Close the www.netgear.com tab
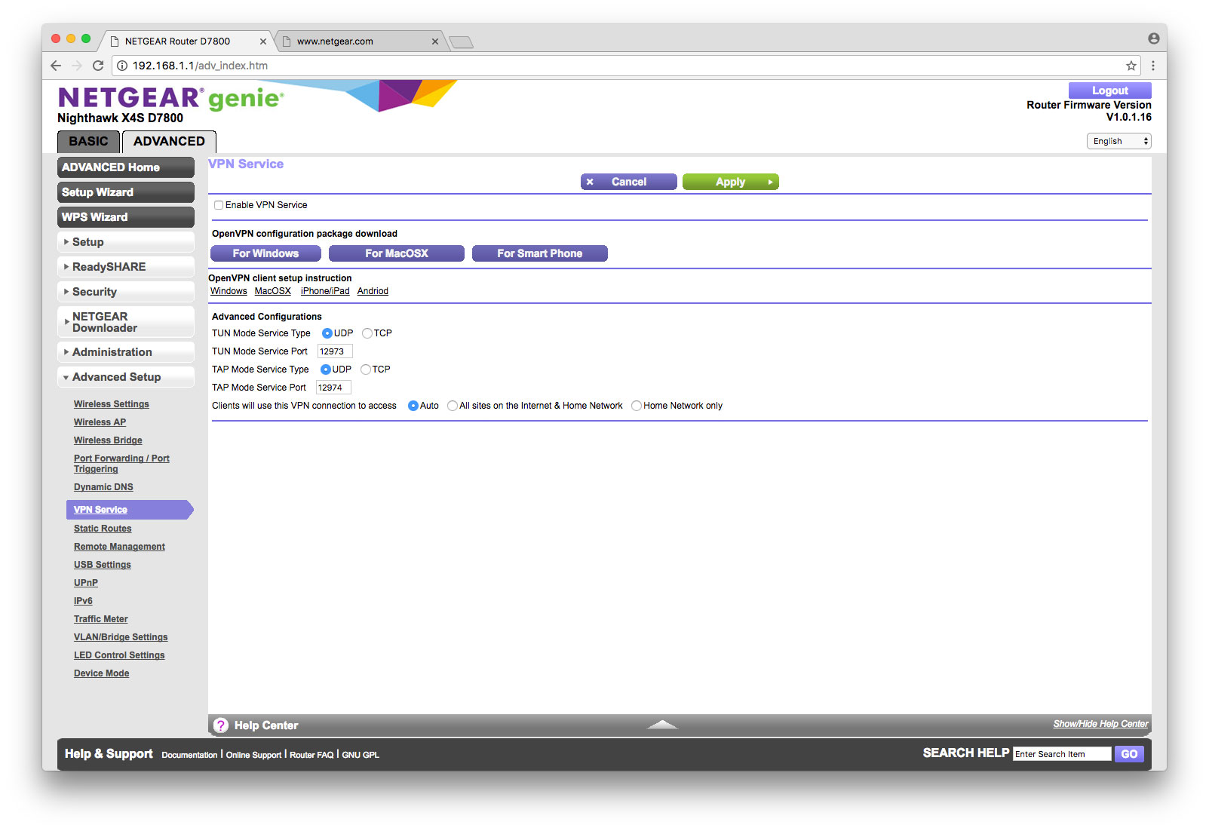 coord(435,41)
